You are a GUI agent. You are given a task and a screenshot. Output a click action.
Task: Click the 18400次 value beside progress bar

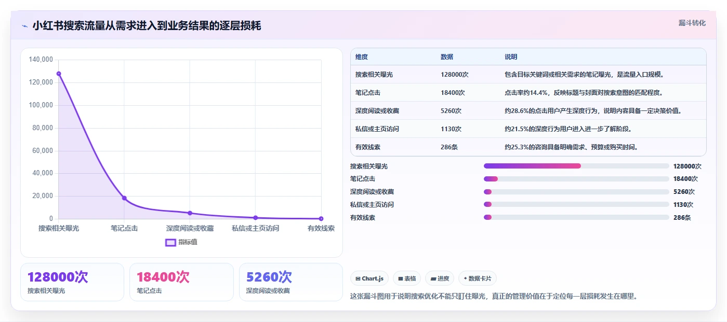coord(685,179)
